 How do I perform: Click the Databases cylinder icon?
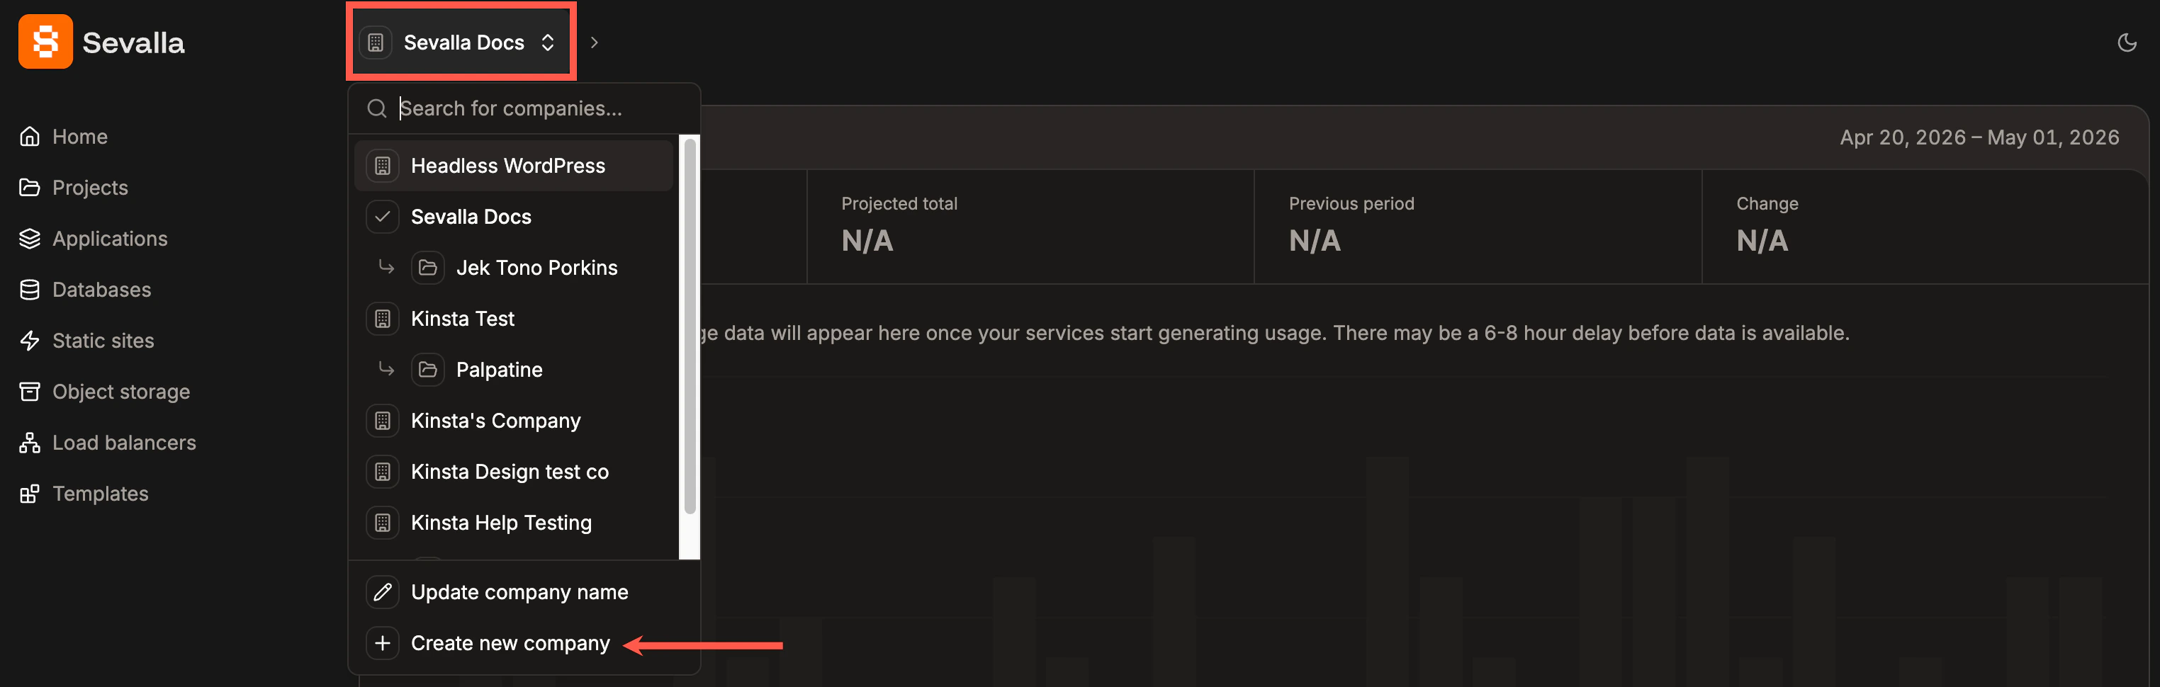pos(29,290)
